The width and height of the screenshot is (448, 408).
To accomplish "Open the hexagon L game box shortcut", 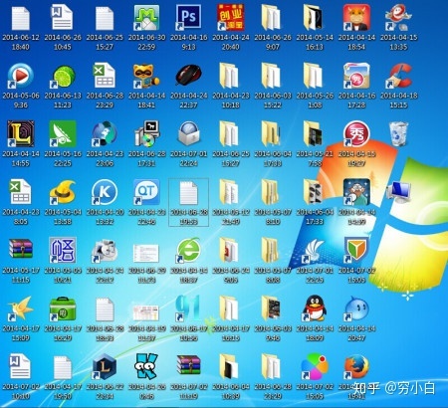I will [105, 366].
